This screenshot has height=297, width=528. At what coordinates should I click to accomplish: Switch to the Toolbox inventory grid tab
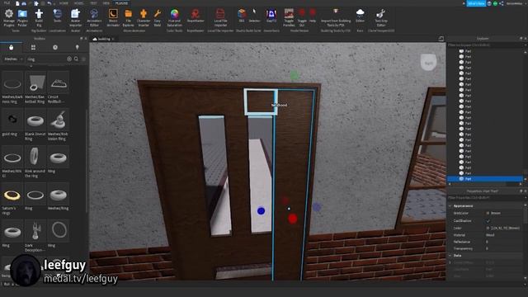(33, 48)
